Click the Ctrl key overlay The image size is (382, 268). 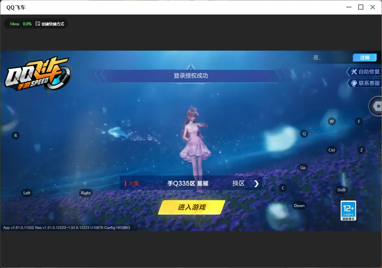pos(332,150)
